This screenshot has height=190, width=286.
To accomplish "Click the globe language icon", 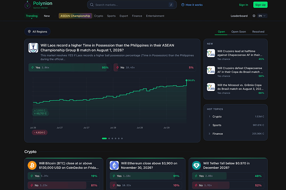I will (x=254, y=16).
